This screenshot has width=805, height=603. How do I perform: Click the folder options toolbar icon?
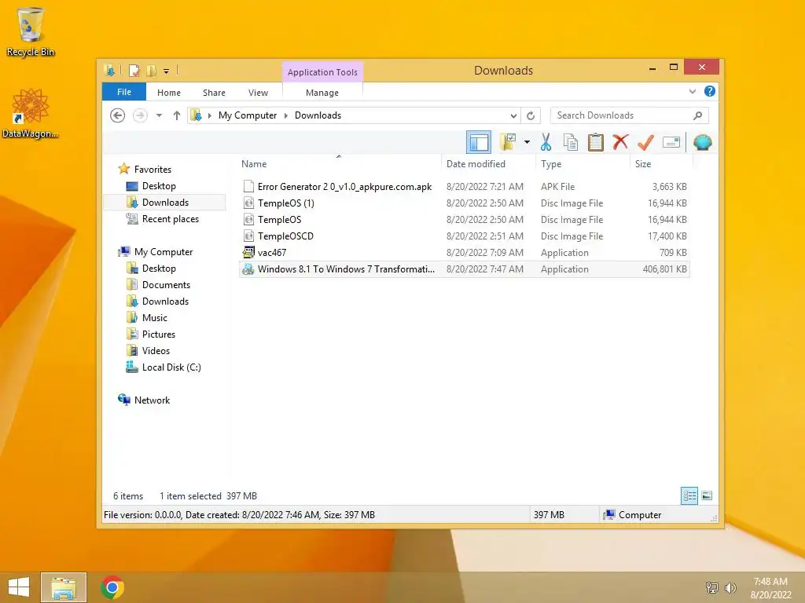pos(509,143)
